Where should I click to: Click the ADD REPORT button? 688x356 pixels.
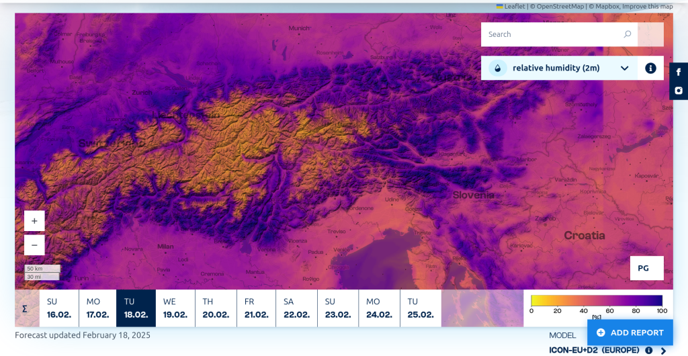pyautogui.click(x=630, y=332)
